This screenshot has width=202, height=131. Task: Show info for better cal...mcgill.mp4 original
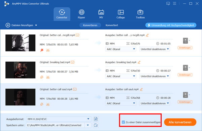pyautogui.click(x=77, y=35)
